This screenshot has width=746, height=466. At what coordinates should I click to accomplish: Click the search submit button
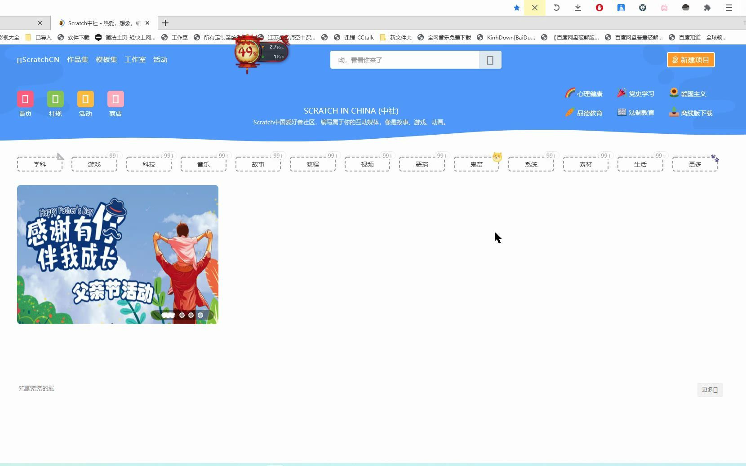click(490, 60)
